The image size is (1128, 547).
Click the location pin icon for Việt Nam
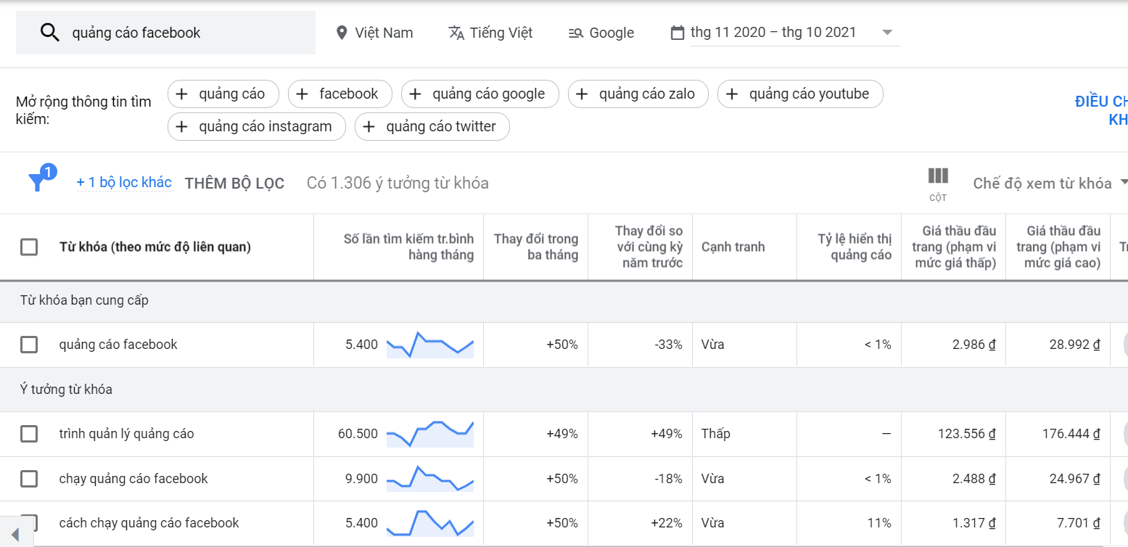point(342,33)
